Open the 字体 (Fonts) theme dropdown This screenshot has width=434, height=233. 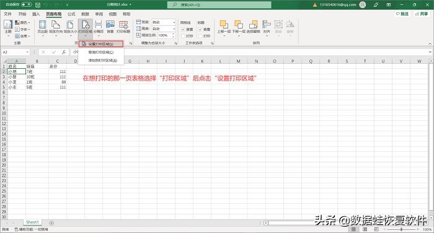(22, 29)
